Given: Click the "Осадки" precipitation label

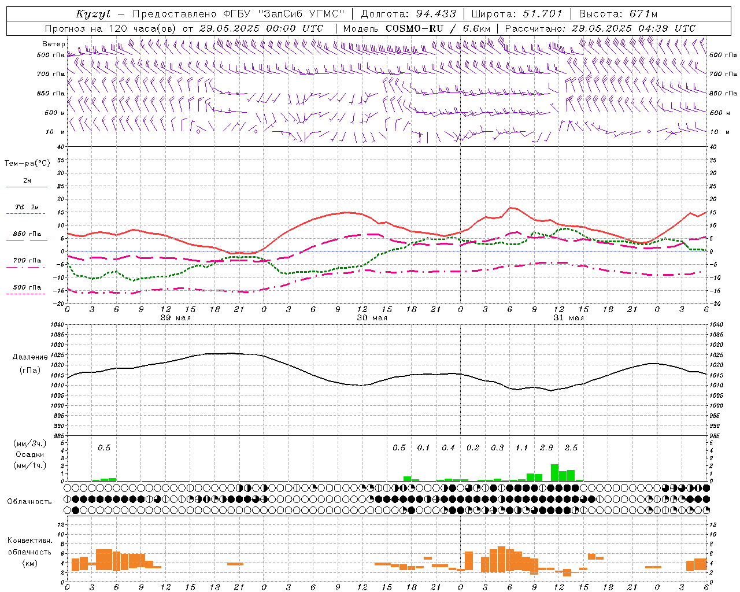Looking at the screenshot, I should click(x=30, y=454).
